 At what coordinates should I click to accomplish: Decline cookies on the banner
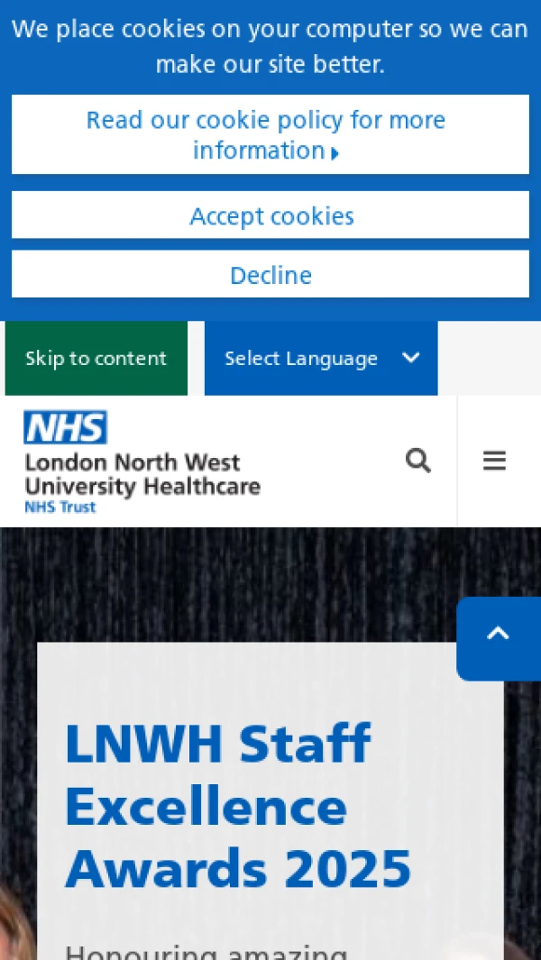tap(270, 274)
